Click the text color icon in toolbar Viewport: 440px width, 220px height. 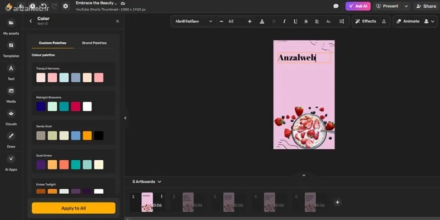point(262,21)
